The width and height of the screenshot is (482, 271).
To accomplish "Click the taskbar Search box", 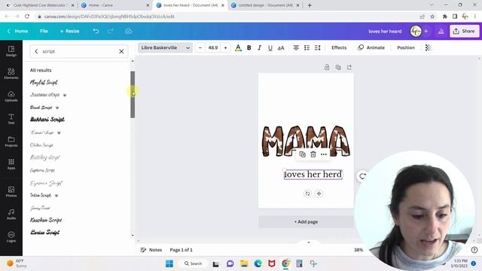I will 193,263.
